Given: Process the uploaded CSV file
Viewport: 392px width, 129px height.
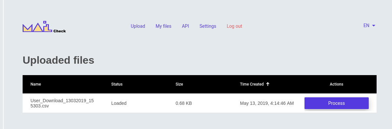Looking at the screenshot, I should tap(337, 103).
